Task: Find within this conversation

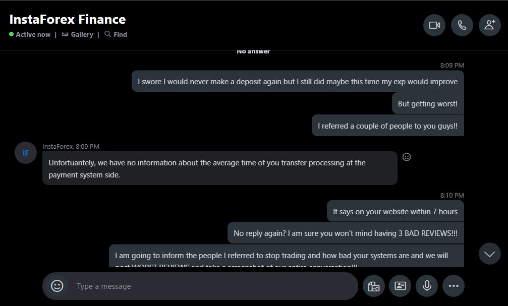Action: [116, 34]
